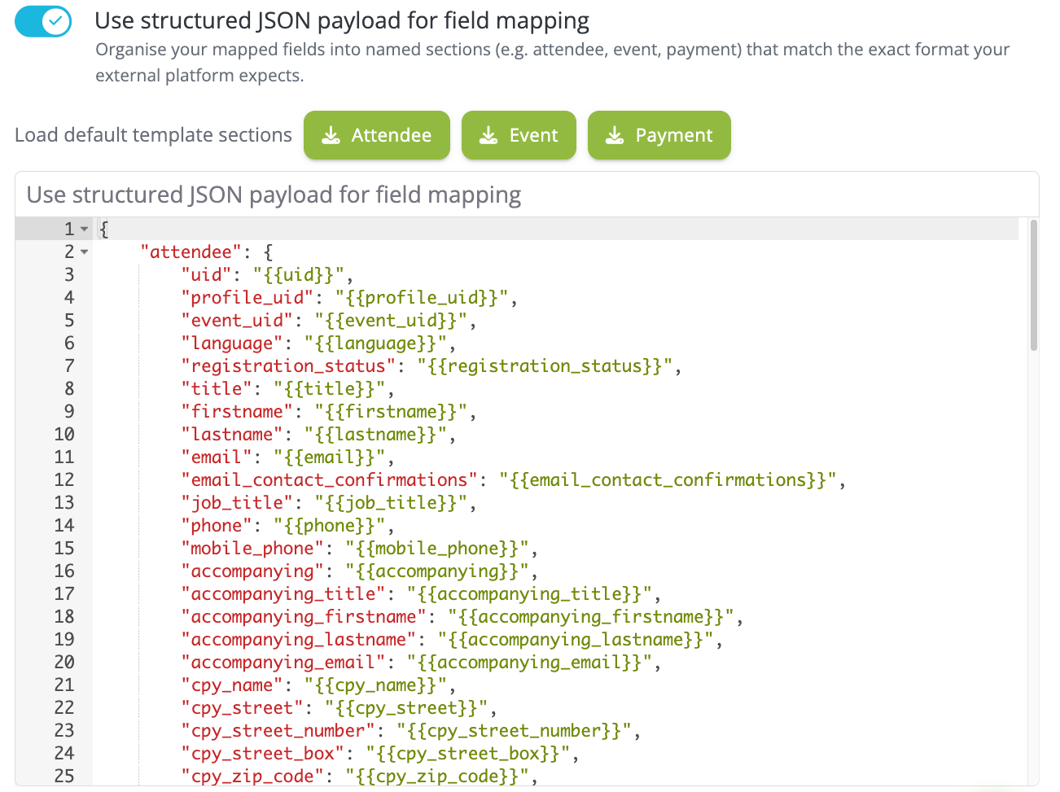1060x792 pixels.
Task: Click the "Load default template sections" label
Action: tap(153, 135)
